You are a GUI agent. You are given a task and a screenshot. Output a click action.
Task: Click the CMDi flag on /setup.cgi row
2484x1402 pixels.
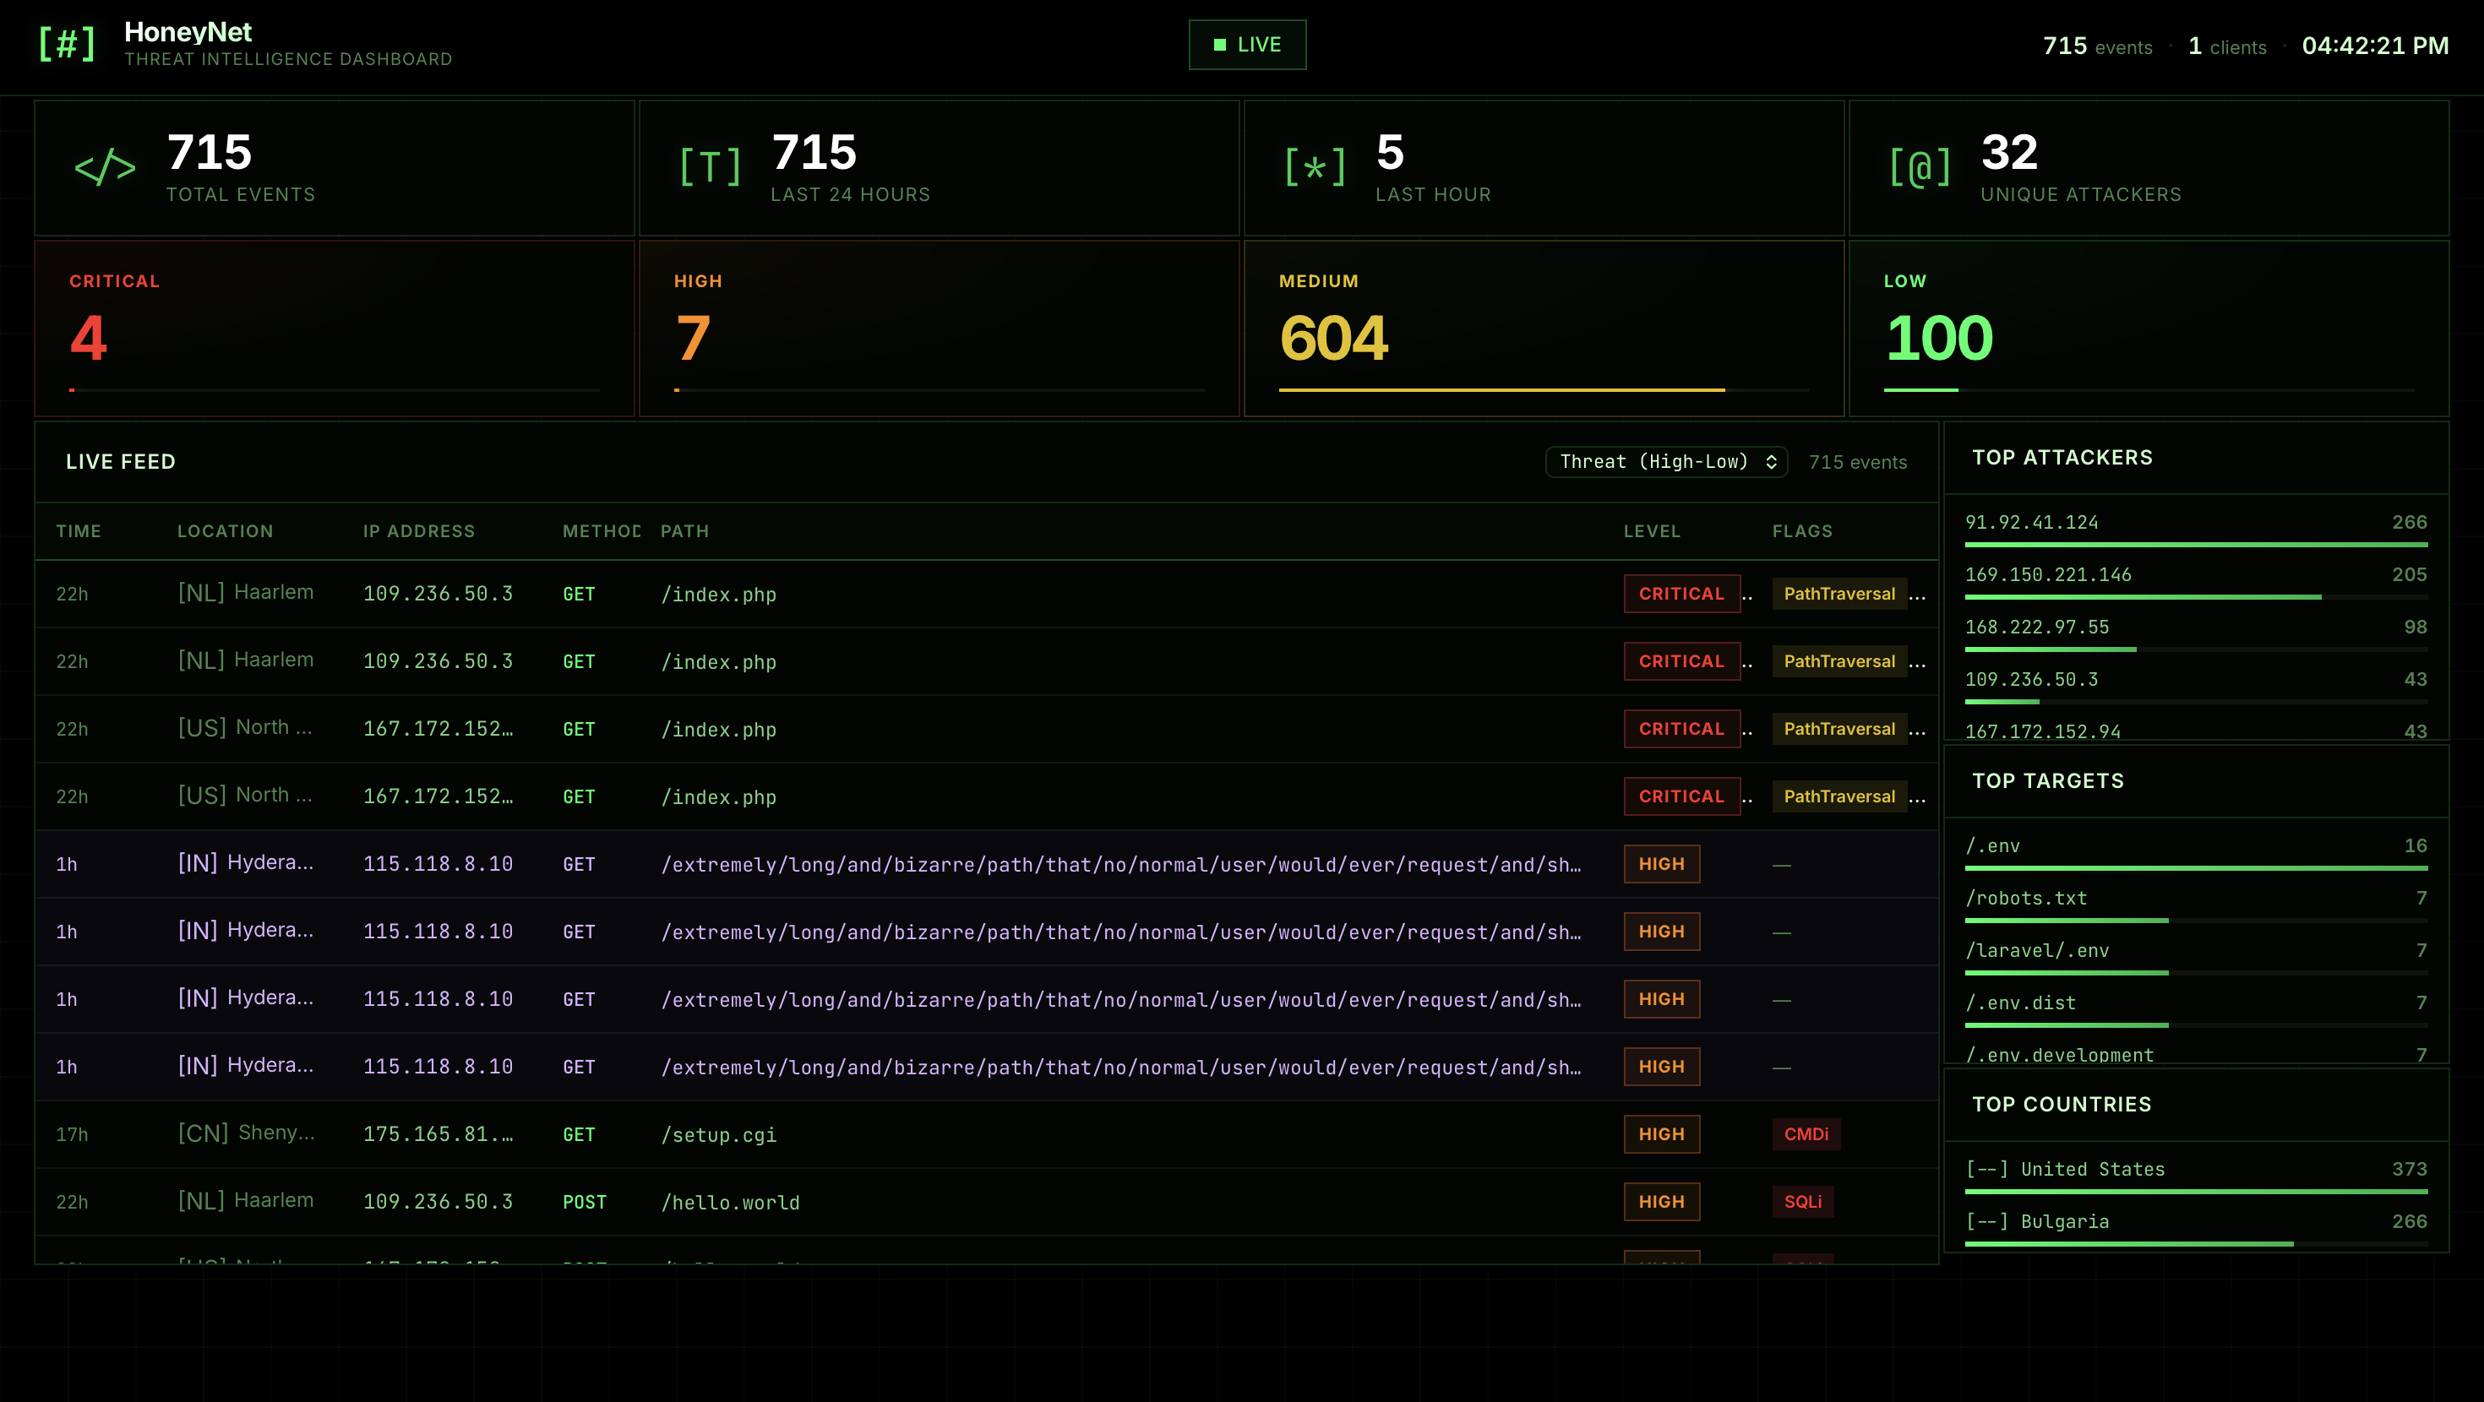pos(1806,1134)
